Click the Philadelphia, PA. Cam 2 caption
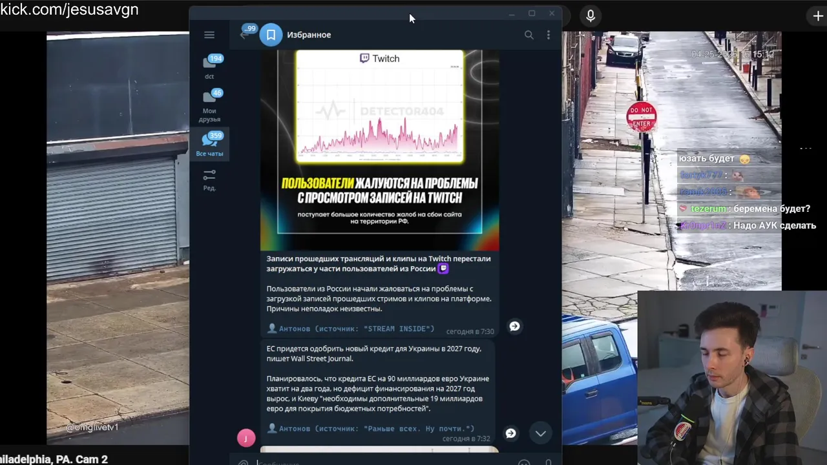The width and height of the screenshot is (827, 465). [54, 459]
